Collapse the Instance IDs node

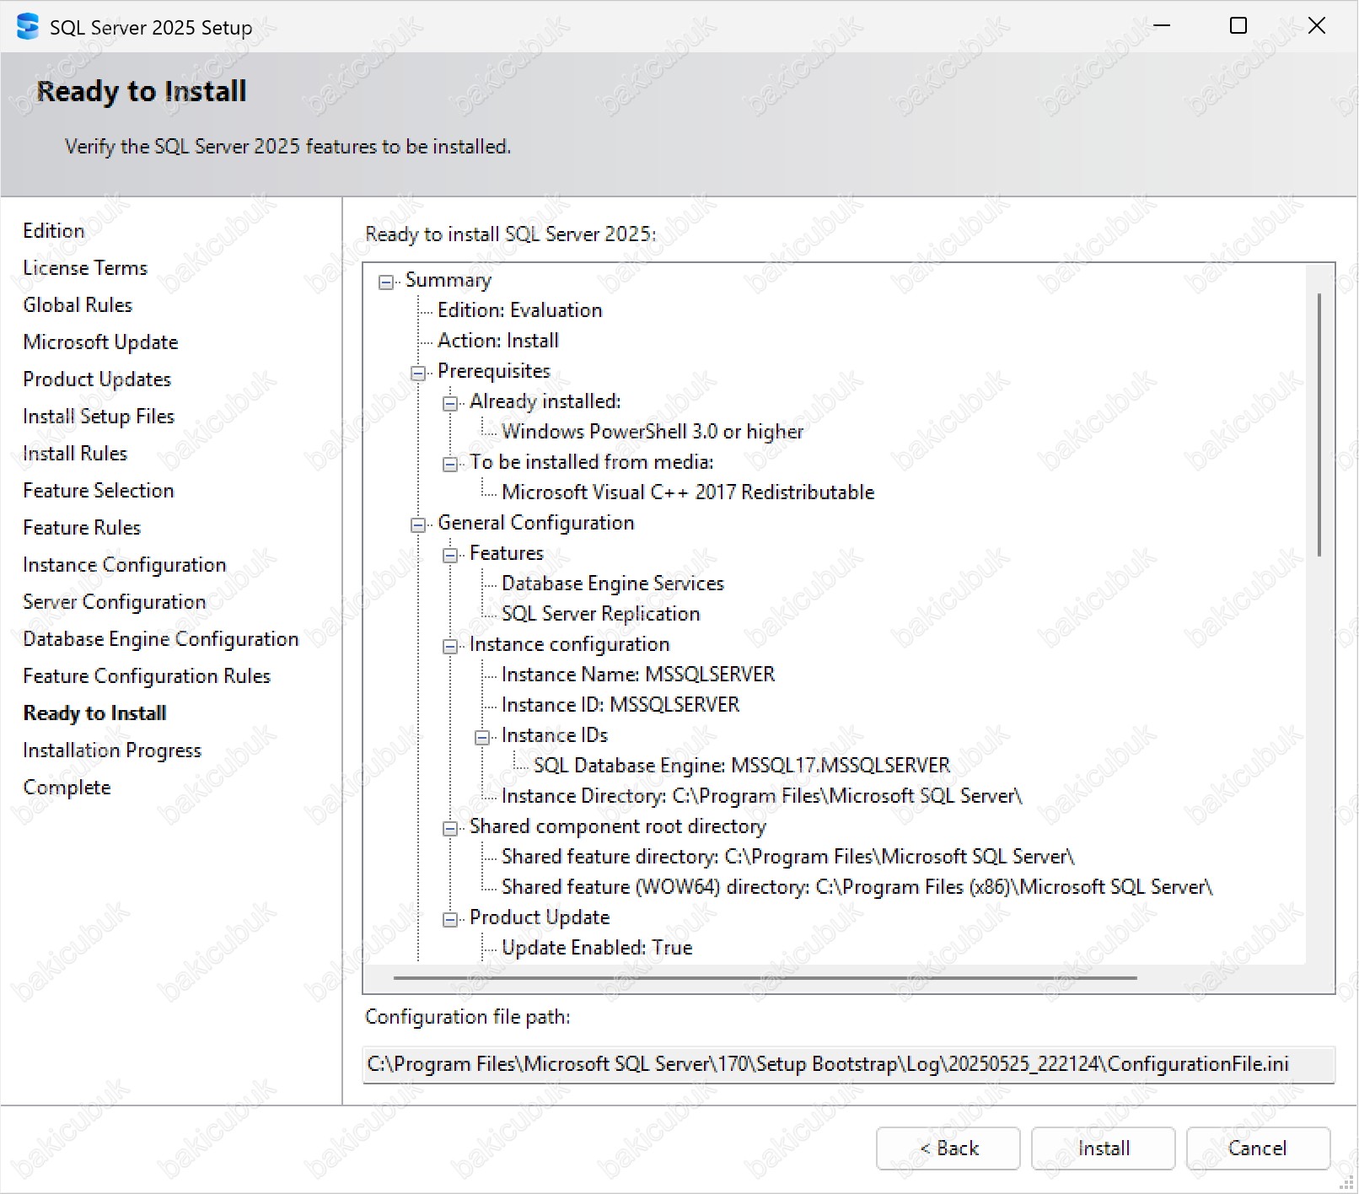click(481, 737)
